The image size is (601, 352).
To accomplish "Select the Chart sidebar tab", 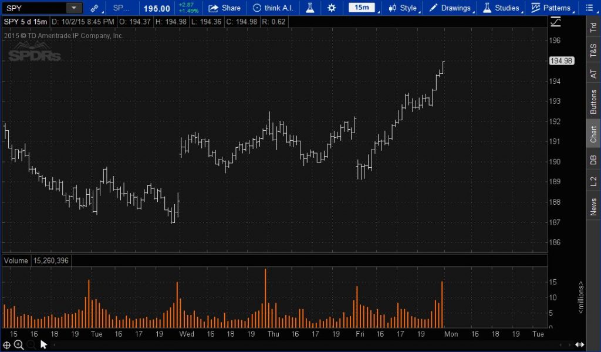I will point(593,134).
